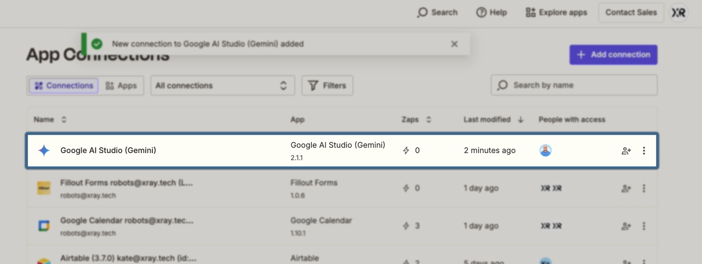This screenshot has width=702, height=264.
Task: Open Help from the top bar
Action: (491, 12)
